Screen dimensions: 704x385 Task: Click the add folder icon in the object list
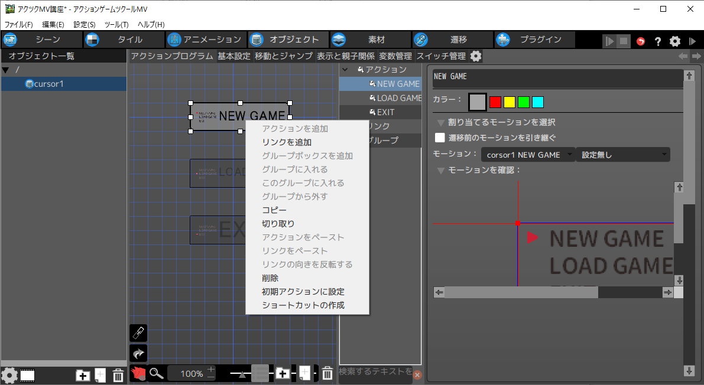[83, 375]
